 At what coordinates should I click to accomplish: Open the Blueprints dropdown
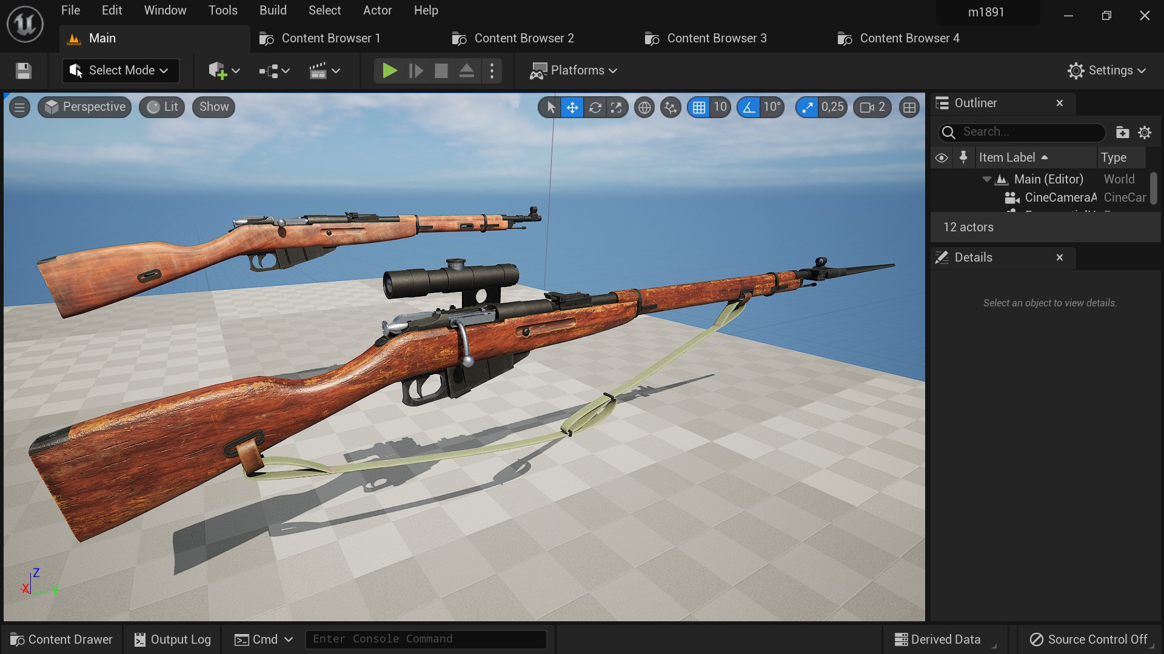pyautogui.click(x=274, y=71)
